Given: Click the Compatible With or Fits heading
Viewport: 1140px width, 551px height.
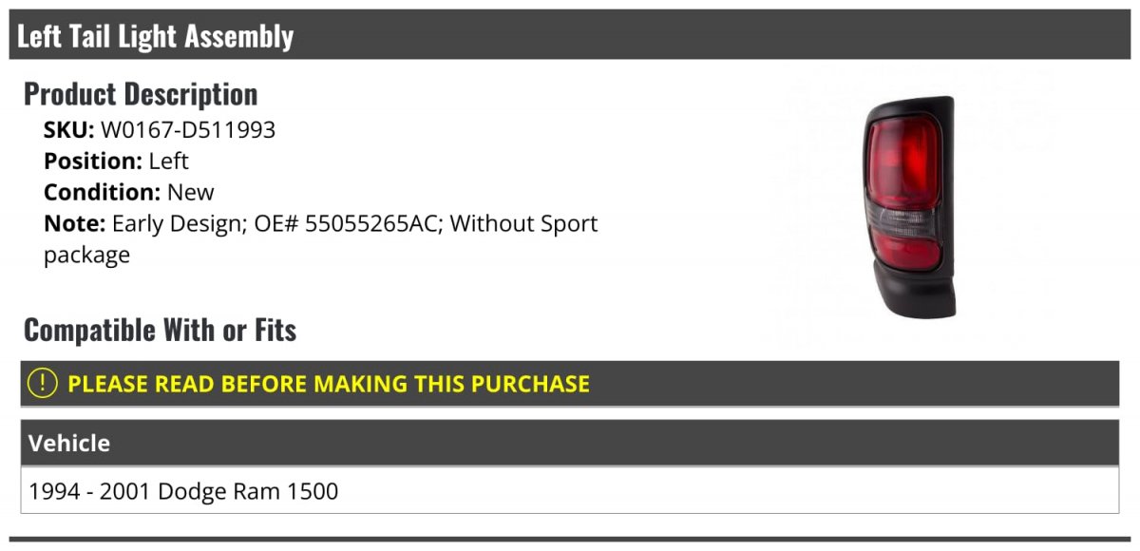Looking at the screenshot, I should pyautogui.click(x=161, y=330).
